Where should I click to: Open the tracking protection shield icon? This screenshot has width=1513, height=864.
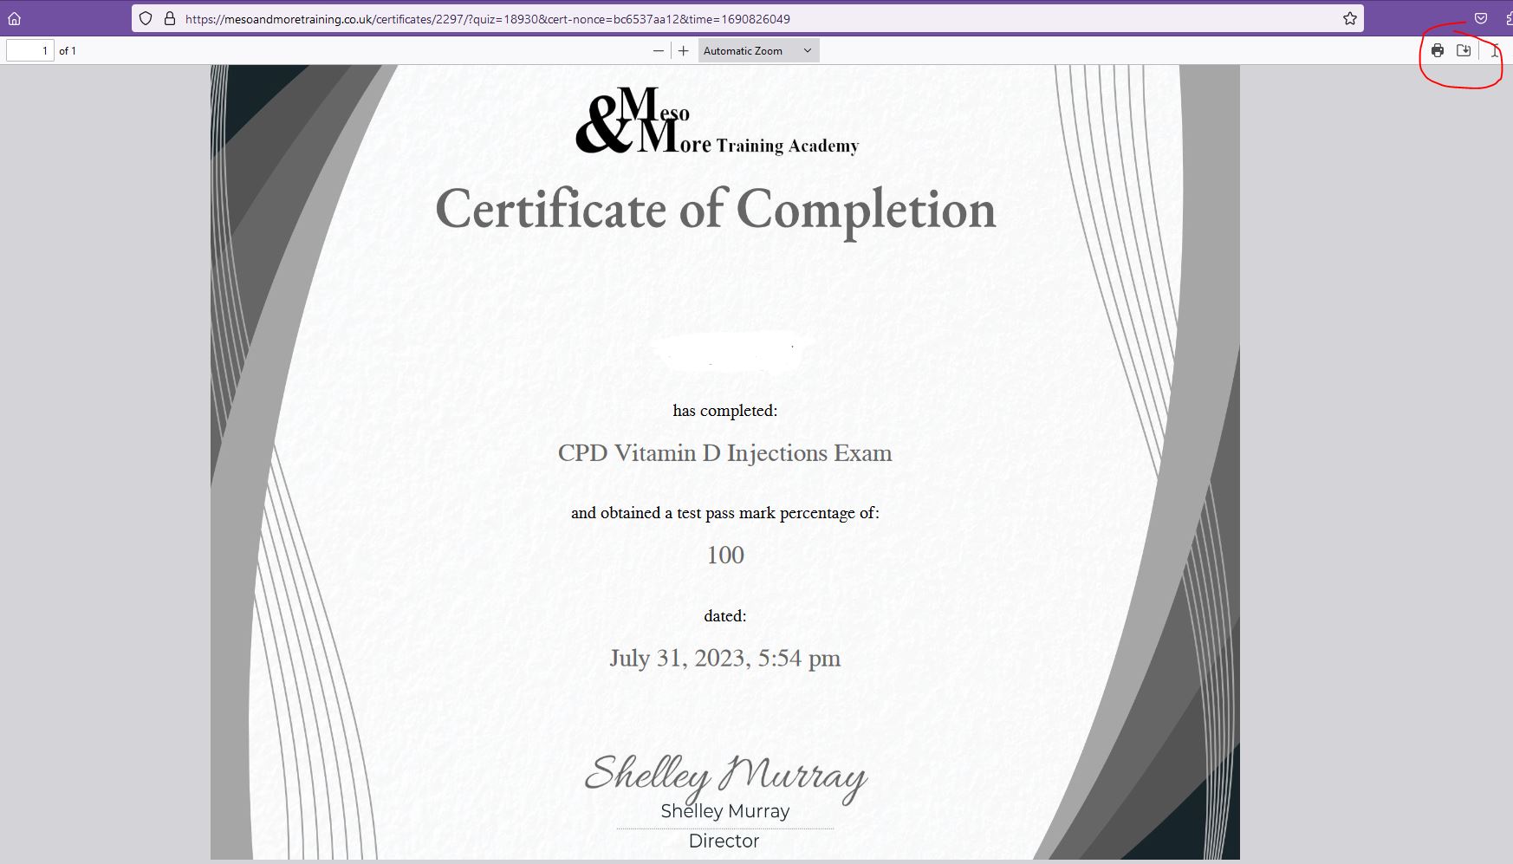pos(146,18)
